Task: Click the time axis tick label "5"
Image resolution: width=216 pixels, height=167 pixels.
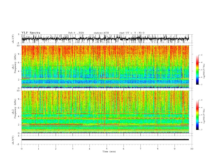Action: 107,149
